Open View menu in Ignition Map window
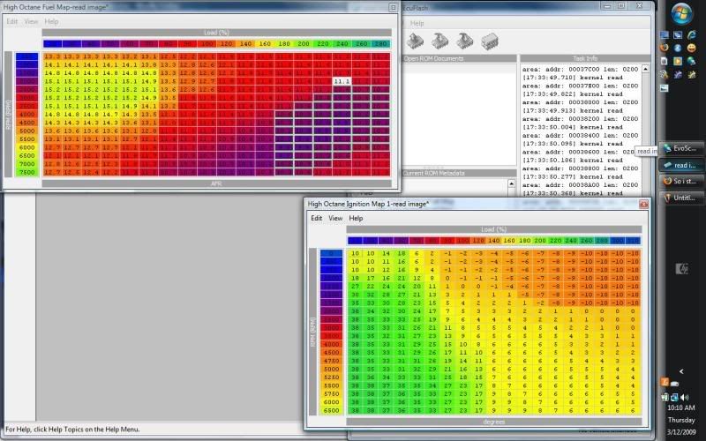This screenshot has height=441, width=706. (x=335, y=218)
